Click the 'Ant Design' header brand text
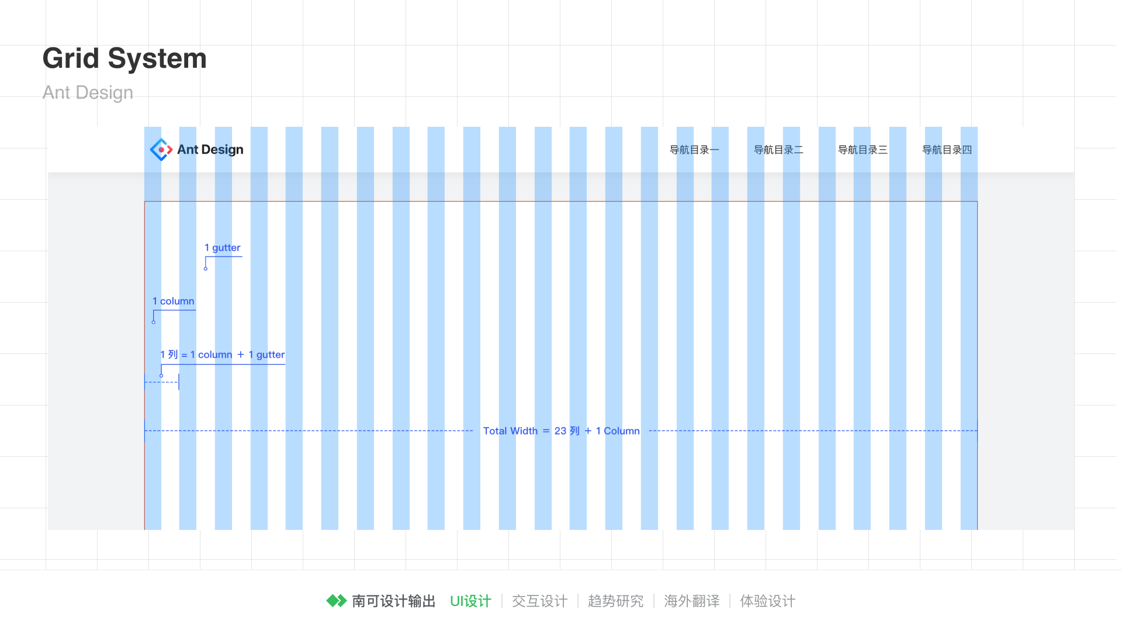Screen dimensions: 1122x631 (x=210, y=150)
